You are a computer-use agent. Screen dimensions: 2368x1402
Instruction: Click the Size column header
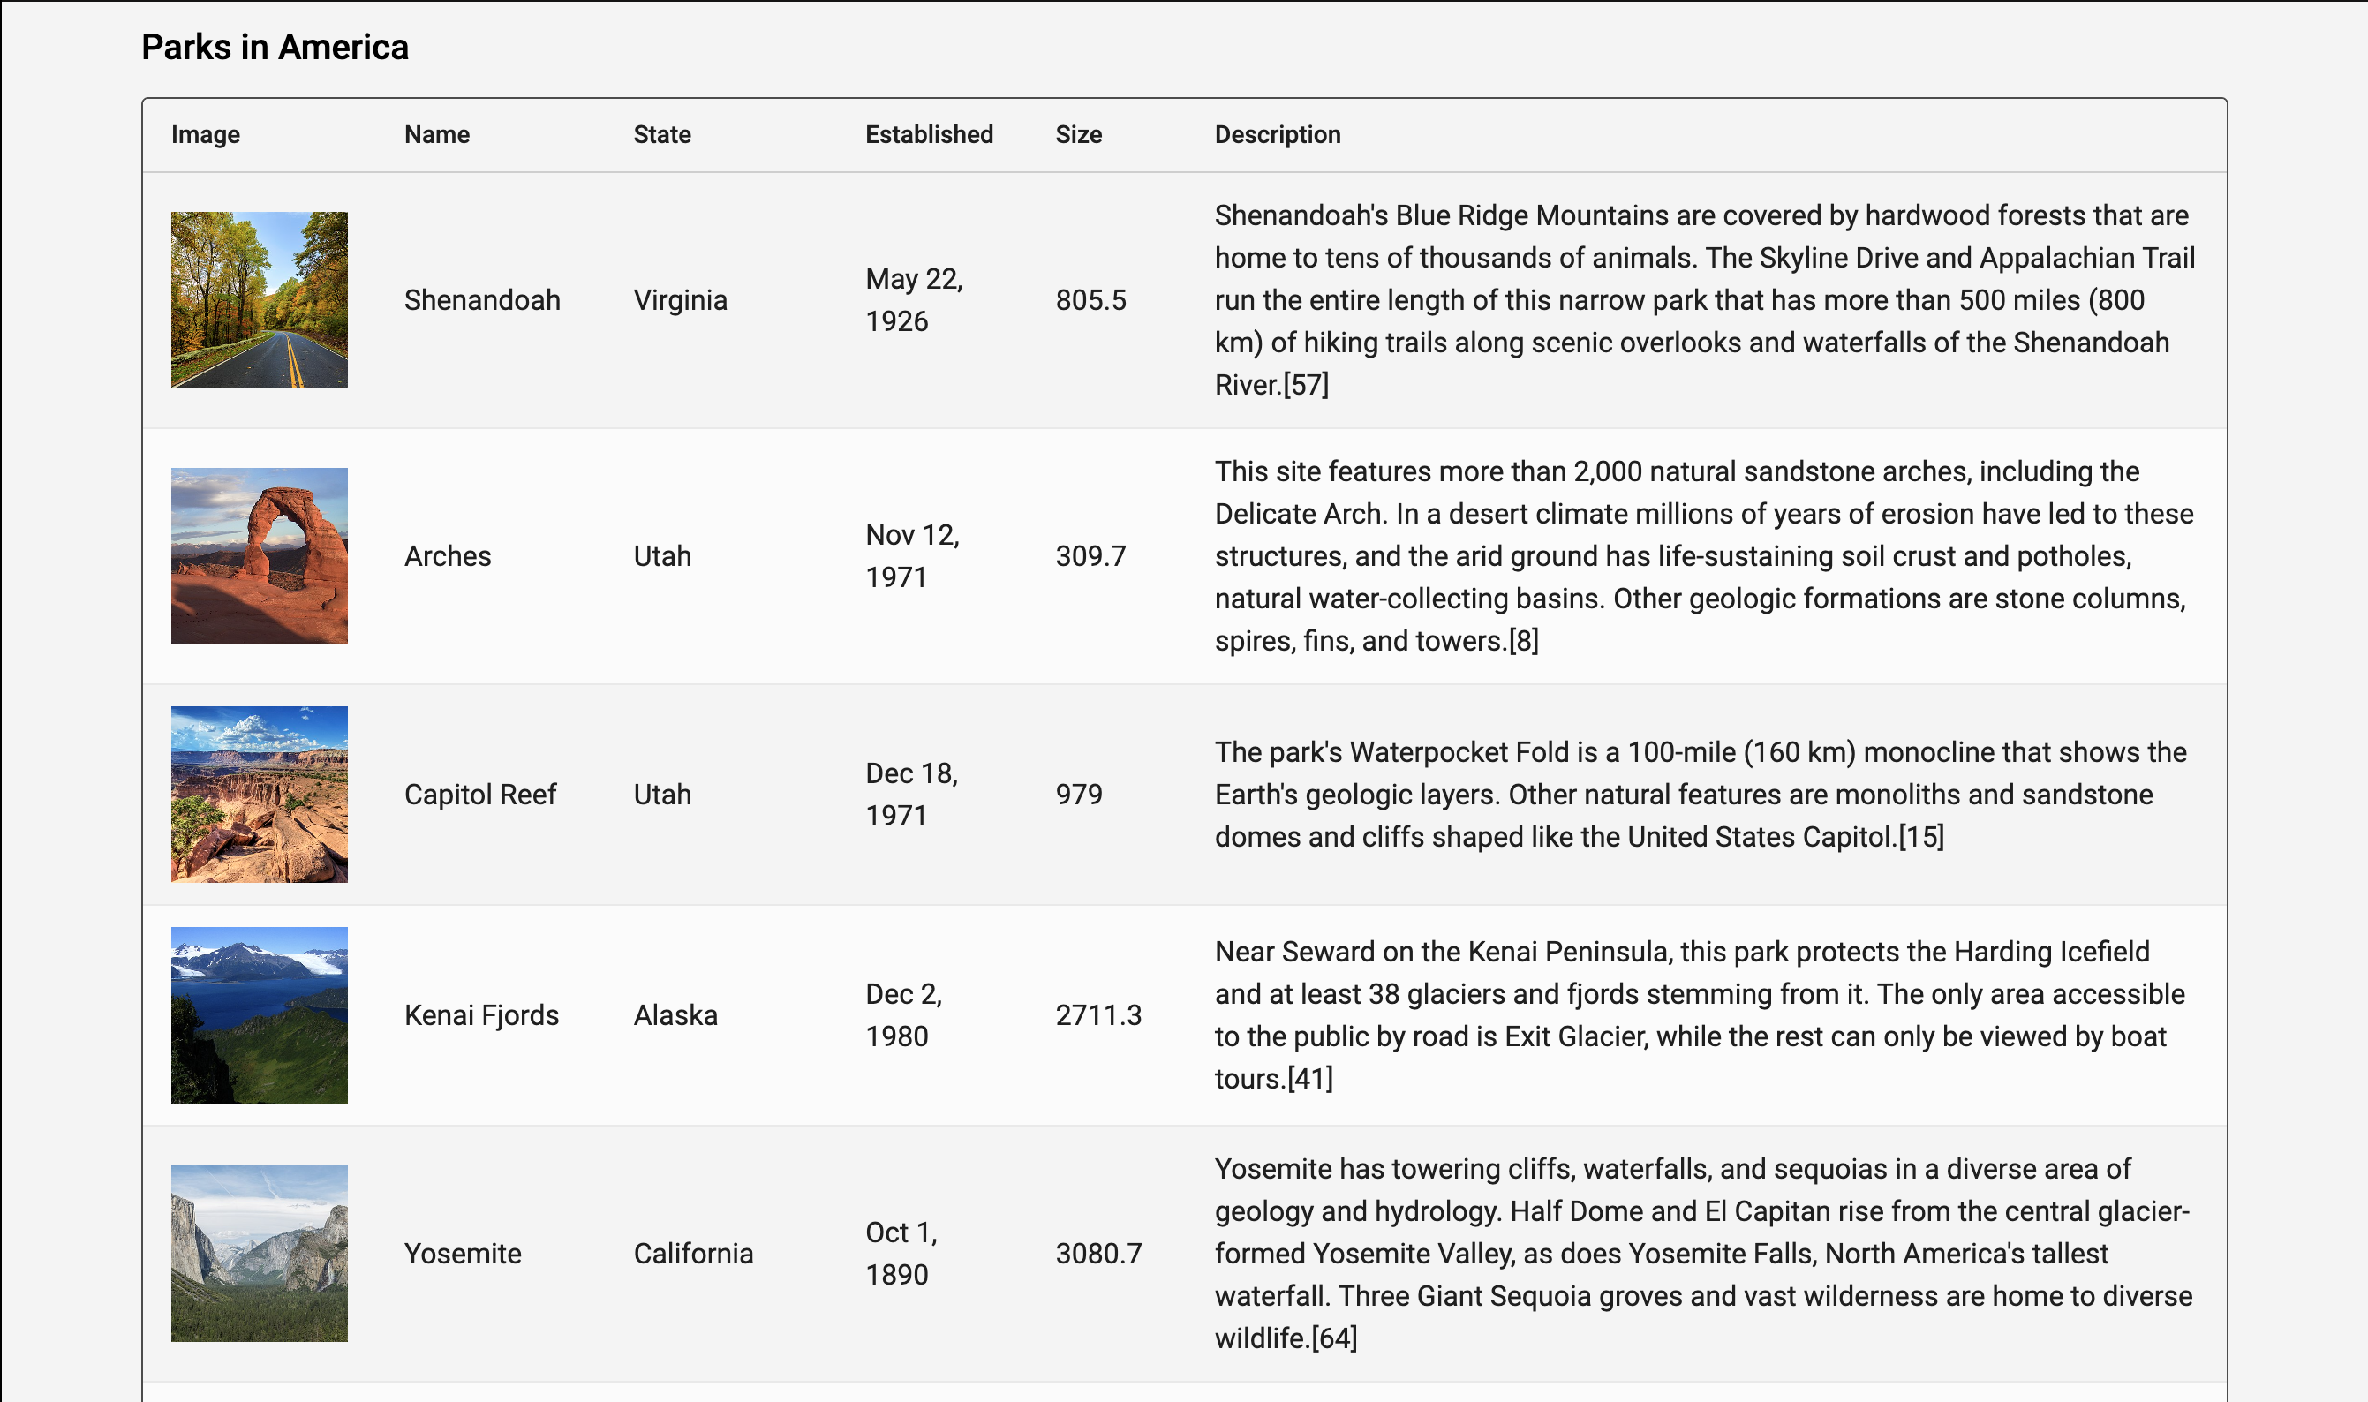[x=1078, y=134]
